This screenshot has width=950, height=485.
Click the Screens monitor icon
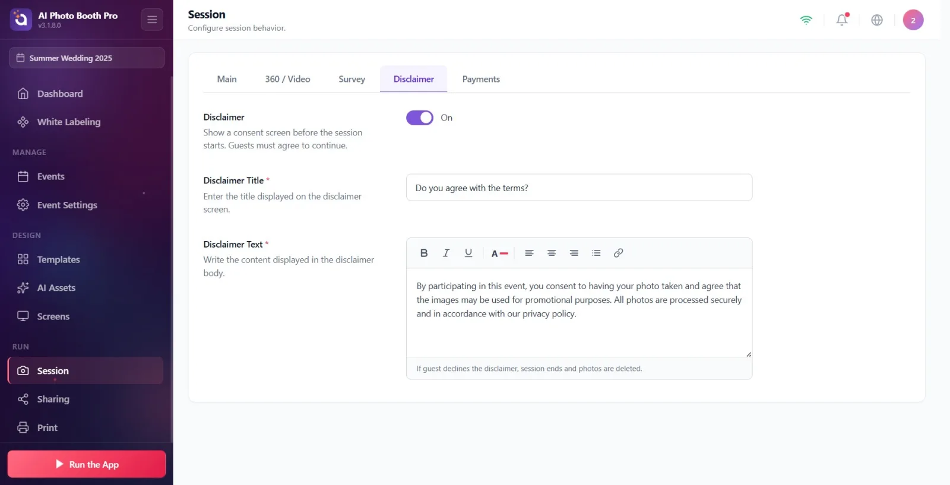pyautogui.click(x=23, y=316)
